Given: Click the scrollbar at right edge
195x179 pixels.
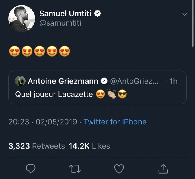Looking at the screenshot, I should click(x=193, y=23).
